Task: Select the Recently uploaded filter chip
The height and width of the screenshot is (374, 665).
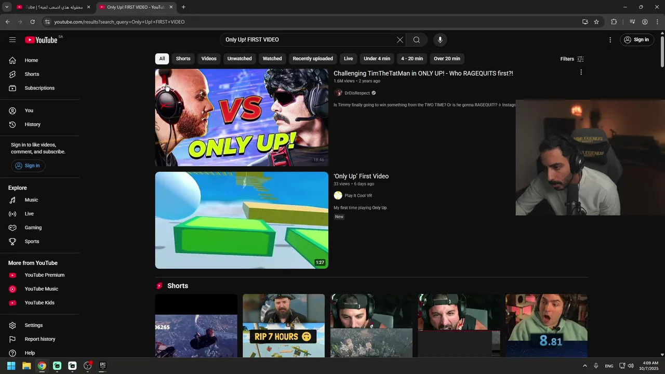Action: click(313, 59)
